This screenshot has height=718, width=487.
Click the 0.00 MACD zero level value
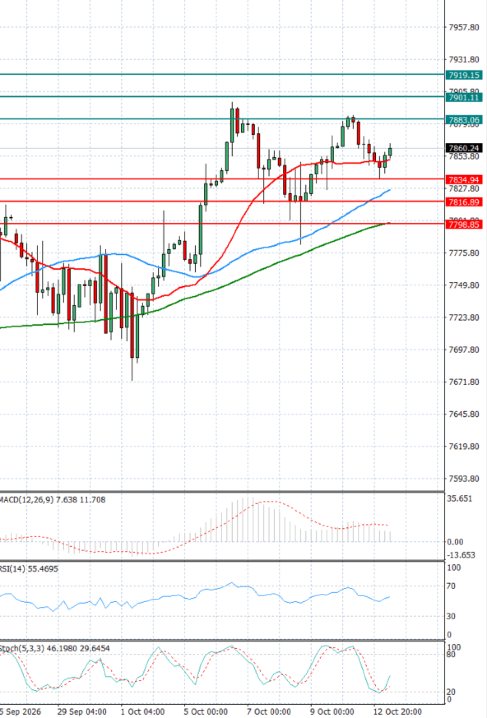(455, 542)
